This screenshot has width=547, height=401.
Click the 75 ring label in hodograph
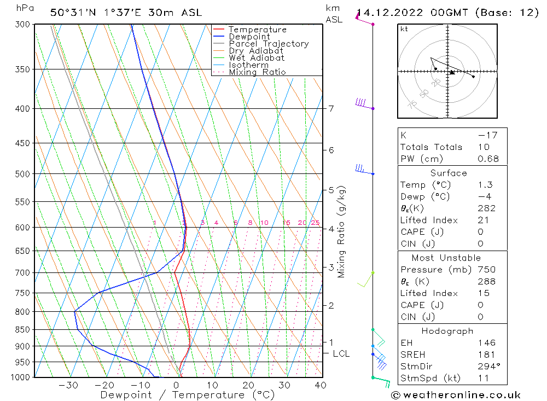(x=412, y=104)
